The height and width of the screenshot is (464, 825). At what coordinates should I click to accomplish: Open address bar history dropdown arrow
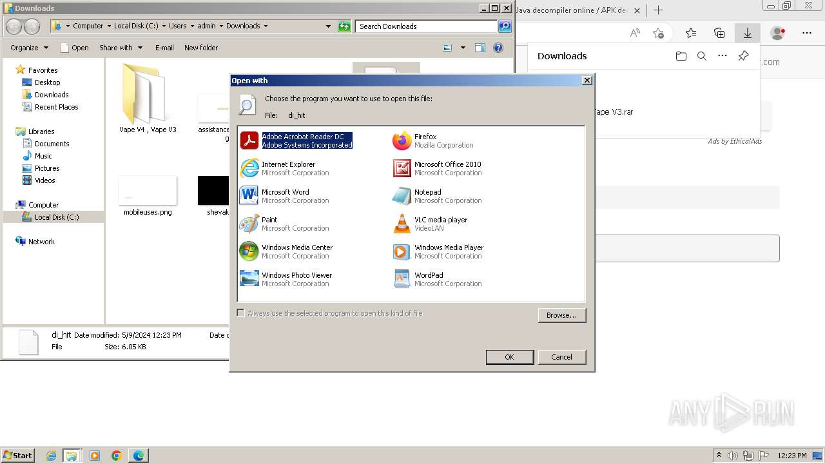[328, 26]
